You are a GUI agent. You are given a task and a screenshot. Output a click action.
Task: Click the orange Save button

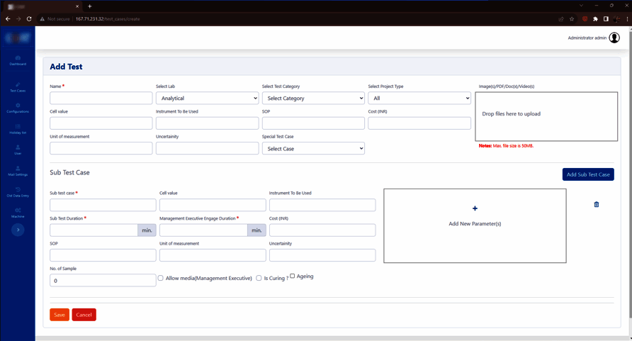pos(60,315)
